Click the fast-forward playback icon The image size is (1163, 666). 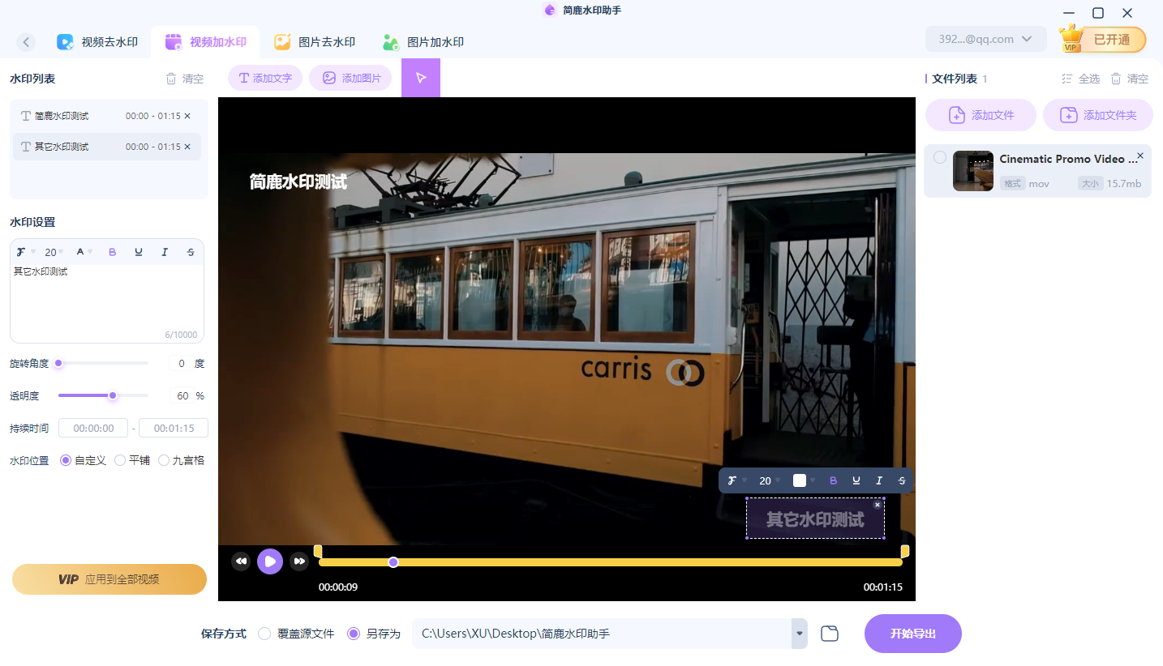(299, 561)
